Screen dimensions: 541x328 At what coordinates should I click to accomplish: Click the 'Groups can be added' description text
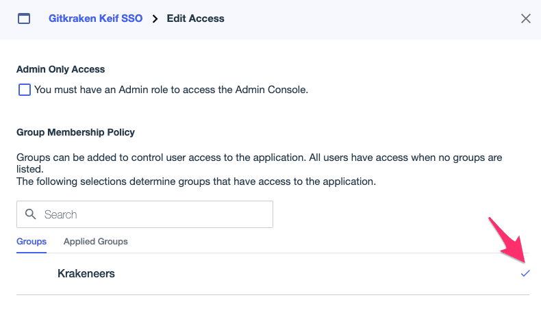[259, 163]
